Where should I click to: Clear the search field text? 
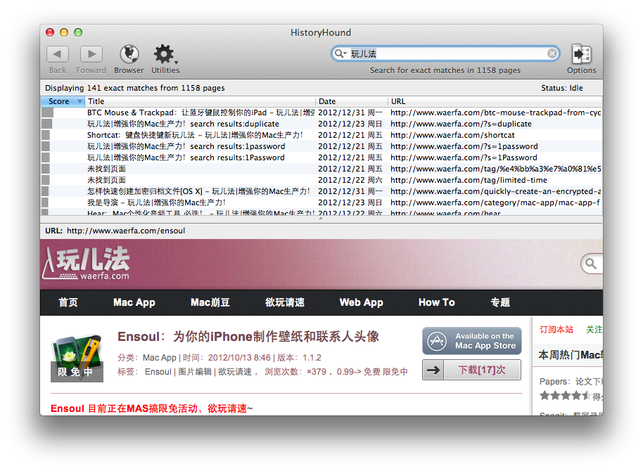tap(552, 53)
